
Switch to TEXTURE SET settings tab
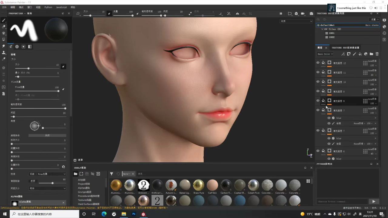(x=345, y=48)
